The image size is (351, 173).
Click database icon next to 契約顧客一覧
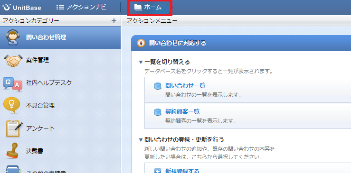point(158,112)
